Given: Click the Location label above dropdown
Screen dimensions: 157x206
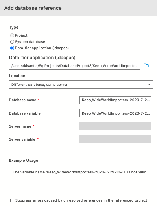Looking at the screenshot, I should click(x=17, y=76).
